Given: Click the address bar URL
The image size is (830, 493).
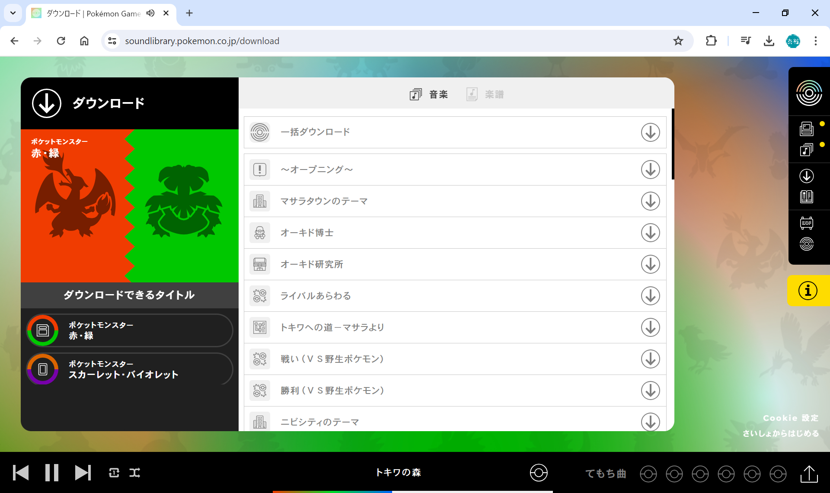Looking at the screenshot, I should pyautogui.click(x=202, y=41).
